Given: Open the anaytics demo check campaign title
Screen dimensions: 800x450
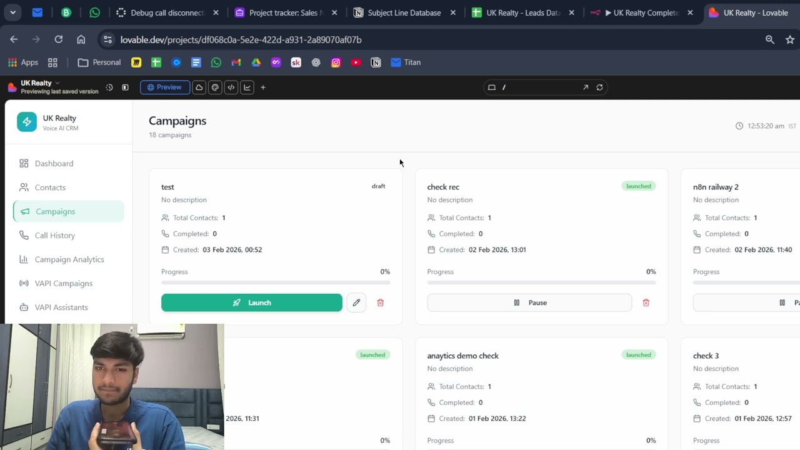Looking at the screenshot, I should (x=462, y=356).
